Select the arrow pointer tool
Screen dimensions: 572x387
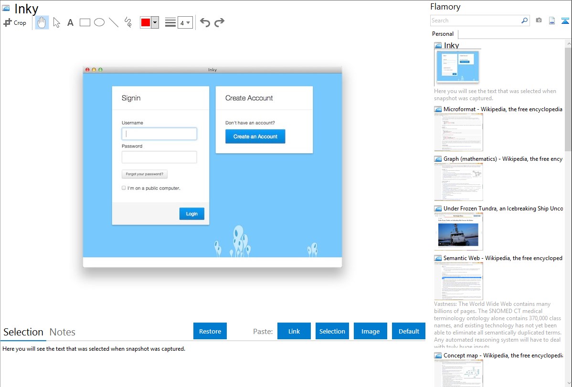[x=56, y=22]
